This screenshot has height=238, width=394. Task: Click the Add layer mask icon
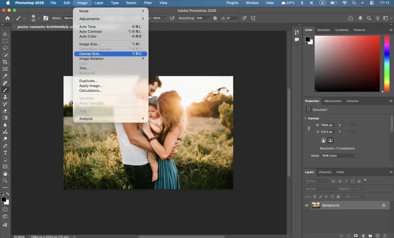356,236
